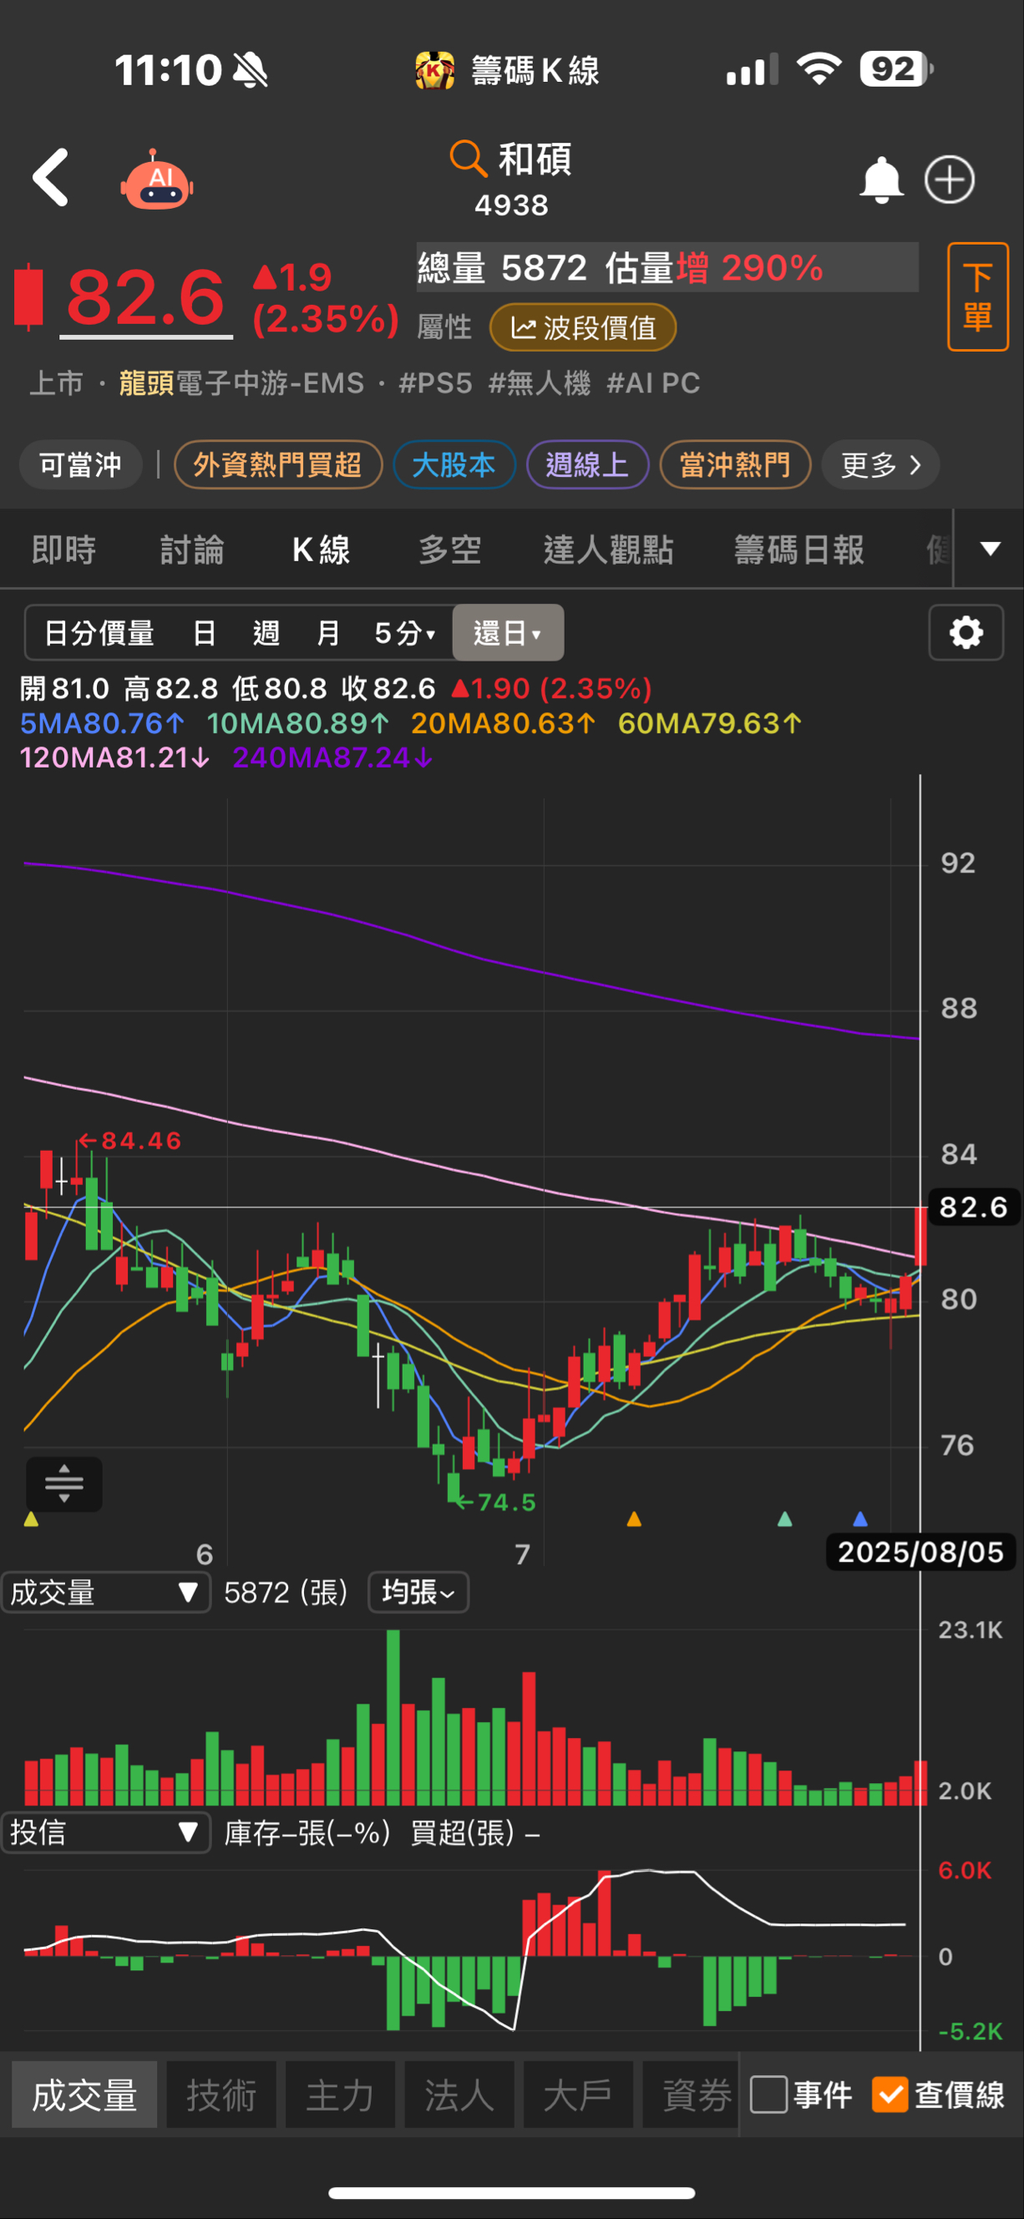Tap 20MA80.63 moving average label
The width and height of the screenshot is (1024, 2219).
point(503,723)
